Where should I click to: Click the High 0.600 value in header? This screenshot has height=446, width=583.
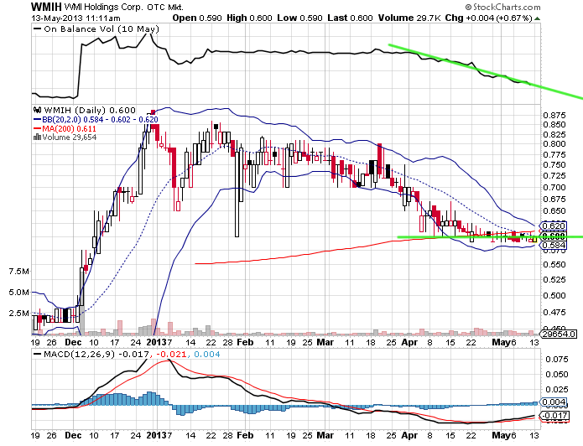point(249,18)
